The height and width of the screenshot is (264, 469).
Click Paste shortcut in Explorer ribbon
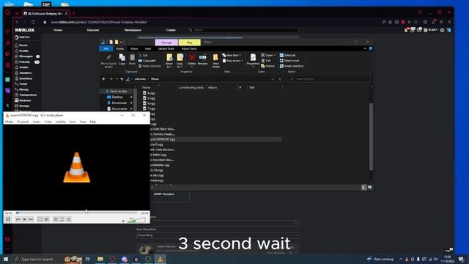pos(149,66)
